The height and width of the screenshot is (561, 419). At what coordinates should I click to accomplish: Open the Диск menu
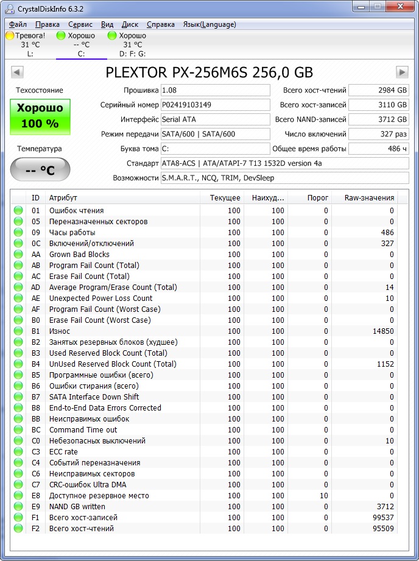pyautogui.click(x=130, y=24)
